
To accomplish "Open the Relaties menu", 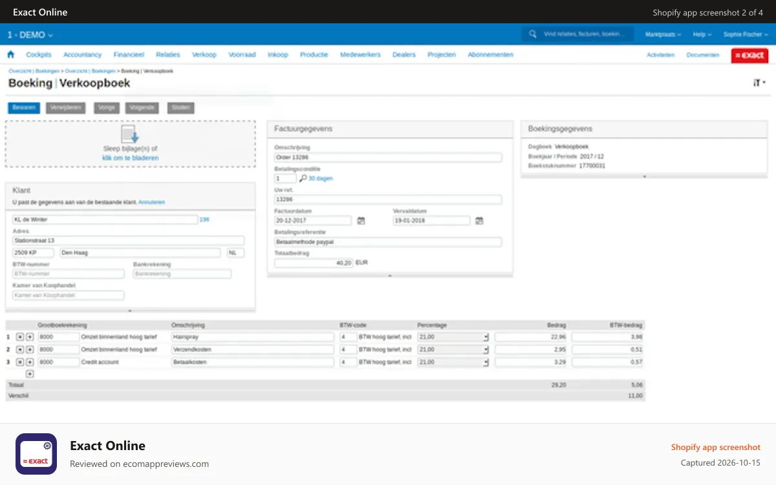I will [x=168, y=55].
